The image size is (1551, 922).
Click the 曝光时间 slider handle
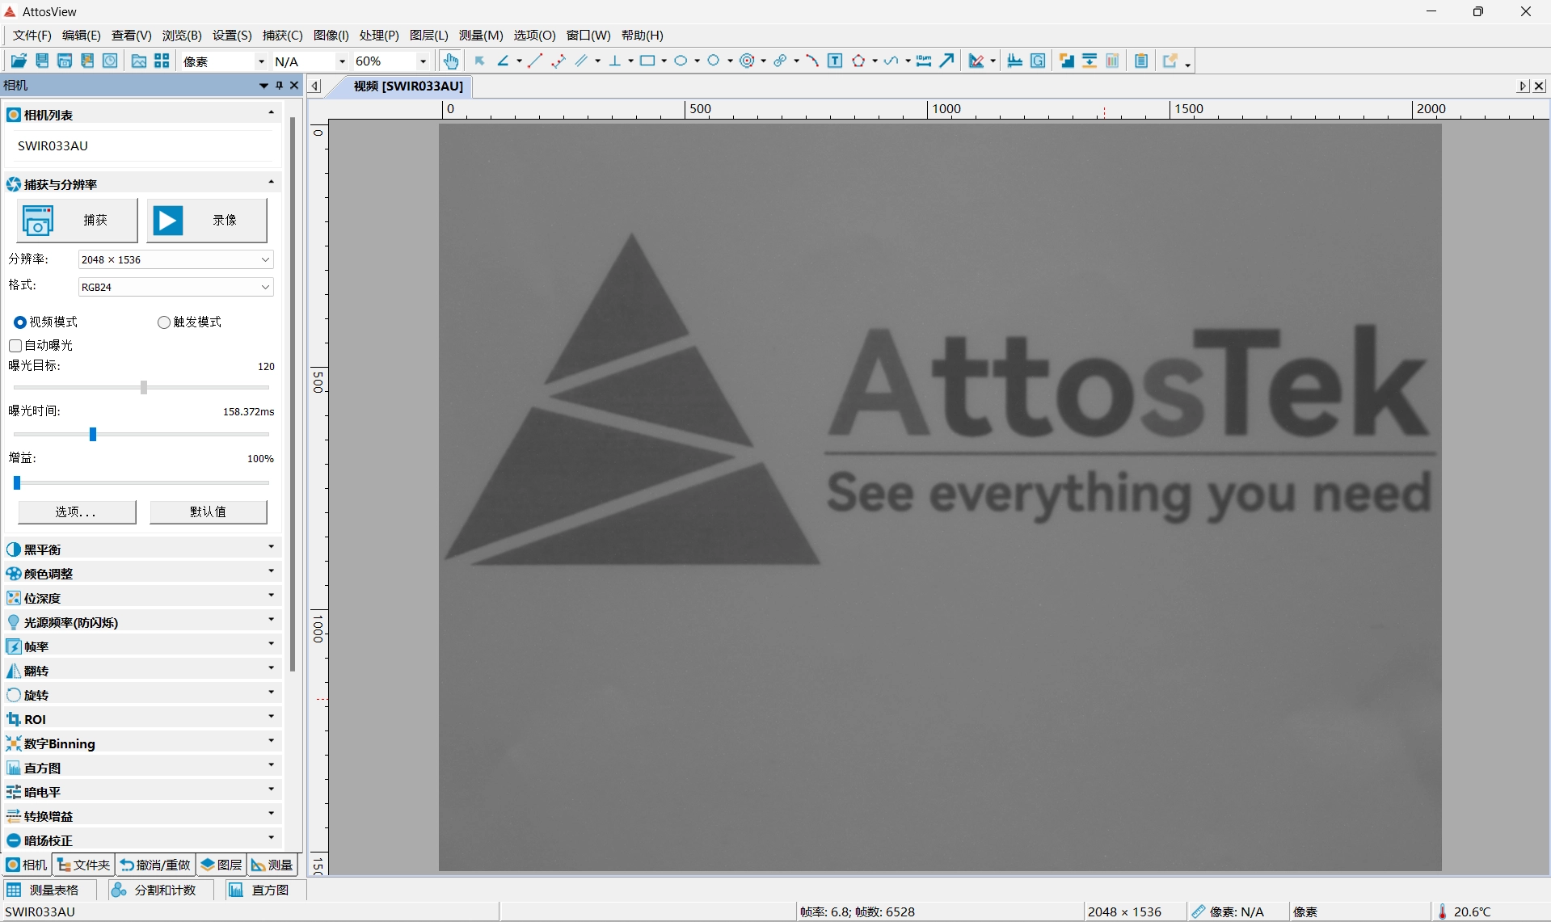(x=93, y=435)
